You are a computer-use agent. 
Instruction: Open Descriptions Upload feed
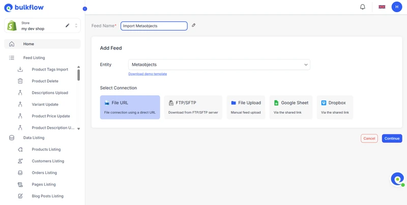(x=50, y=93)
